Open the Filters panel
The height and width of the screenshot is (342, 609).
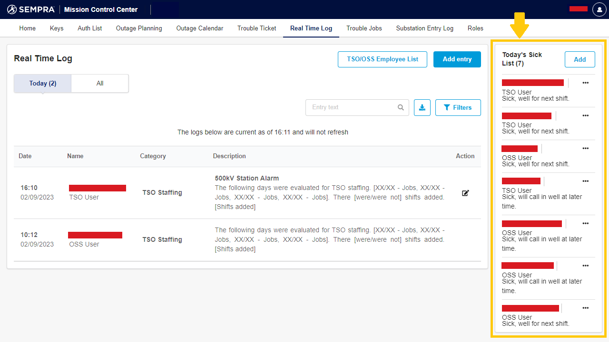click(x=458, y=107)
